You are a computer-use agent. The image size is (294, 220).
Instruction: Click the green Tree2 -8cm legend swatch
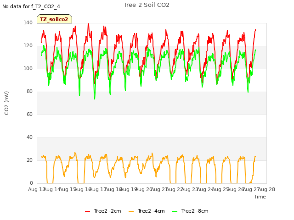coord(175,212)
